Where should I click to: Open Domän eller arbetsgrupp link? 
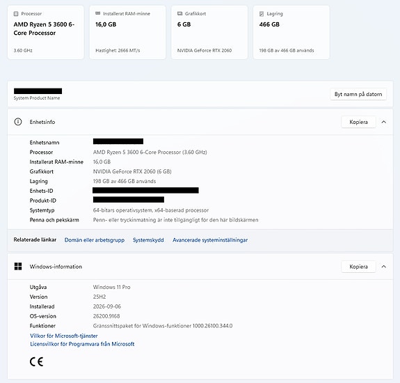click(x=95, y=240)
